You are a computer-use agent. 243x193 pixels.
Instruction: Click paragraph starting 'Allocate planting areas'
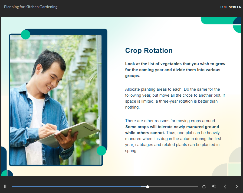click(175, 98)
